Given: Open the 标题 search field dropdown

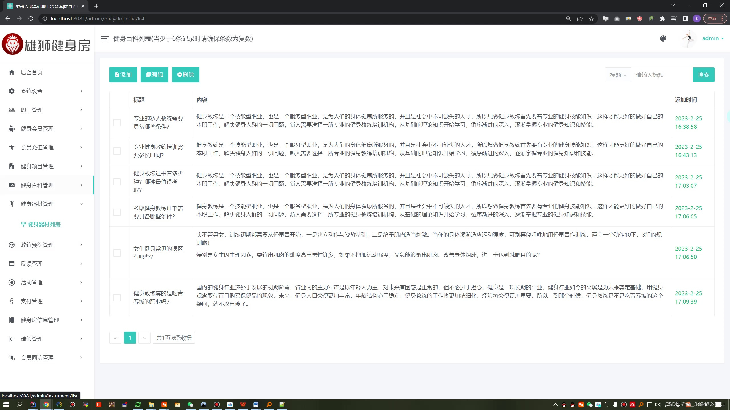Looking at the screenshot, I should pyautogui.click(x=618, y=75).
